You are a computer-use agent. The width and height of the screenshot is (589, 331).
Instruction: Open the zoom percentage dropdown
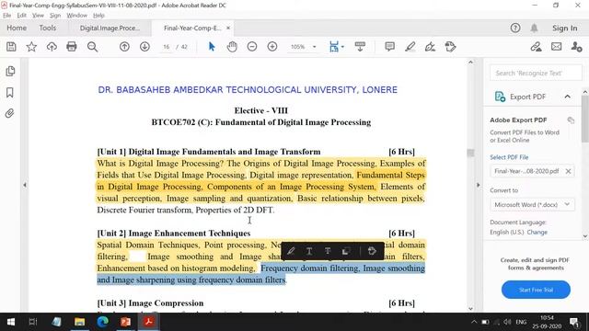pos(315,47)
